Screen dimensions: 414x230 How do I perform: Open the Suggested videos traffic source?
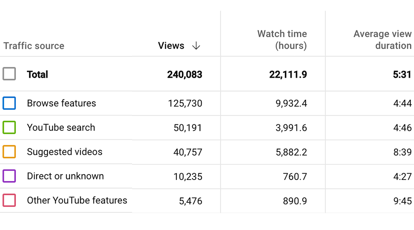pyautogui.click(x=65, y=152)
